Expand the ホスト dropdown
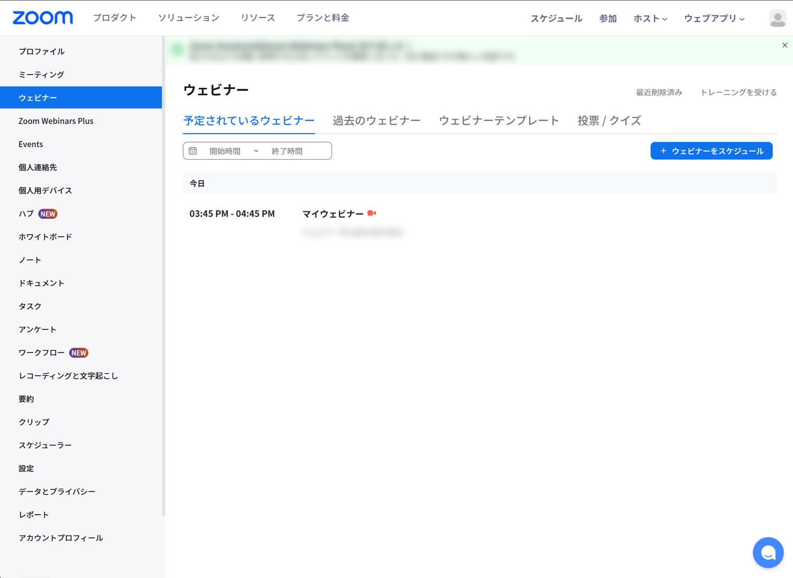The width and height of the screenshot is (793, 578). pos(650,18)
